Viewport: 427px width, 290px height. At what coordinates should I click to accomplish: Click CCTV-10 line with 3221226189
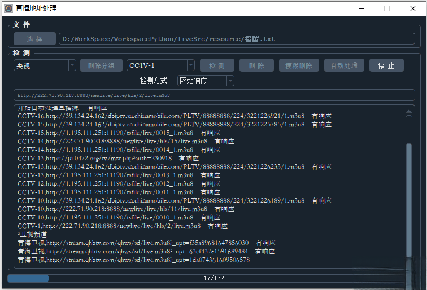tap(175, 200)
